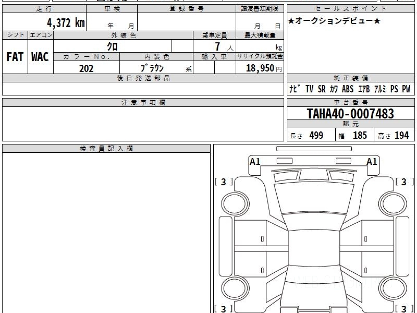Select the 諸元 header

pyautogui.click(x=351, y=124)
